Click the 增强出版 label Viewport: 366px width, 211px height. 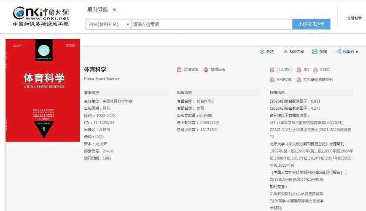pos(218,70)
